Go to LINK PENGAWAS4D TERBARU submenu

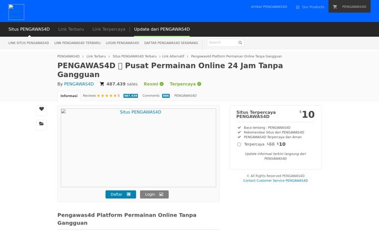click(77, 43)
